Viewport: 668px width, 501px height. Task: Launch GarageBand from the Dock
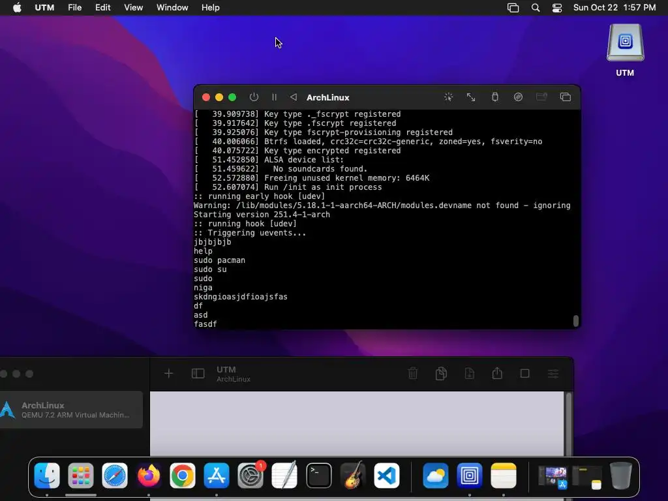pyautogui.click(x=353, y=476)
